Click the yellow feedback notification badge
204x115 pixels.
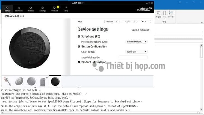tap(58, 7)
